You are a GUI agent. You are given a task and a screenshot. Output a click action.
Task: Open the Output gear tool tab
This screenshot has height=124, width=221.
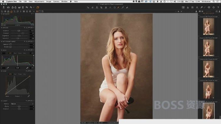pyautogui.click(x=30, y=11)
